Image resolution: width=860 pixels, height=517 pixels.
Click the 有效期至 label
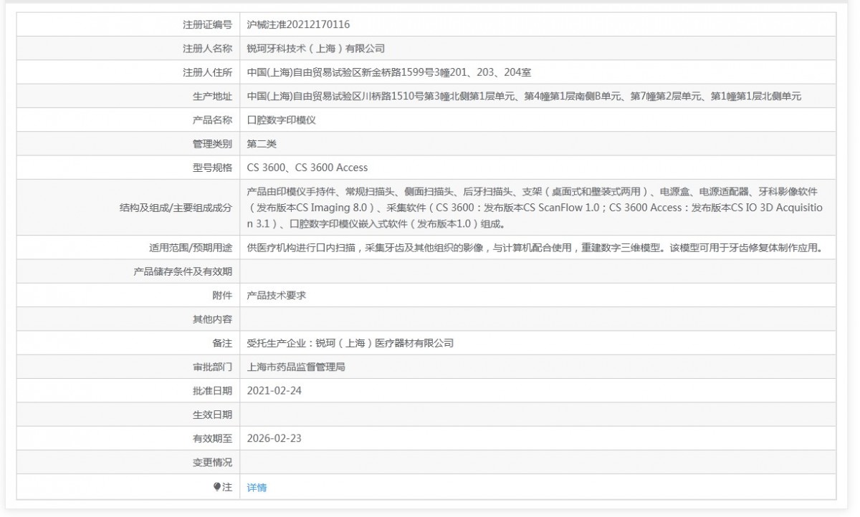click(212, 438)
